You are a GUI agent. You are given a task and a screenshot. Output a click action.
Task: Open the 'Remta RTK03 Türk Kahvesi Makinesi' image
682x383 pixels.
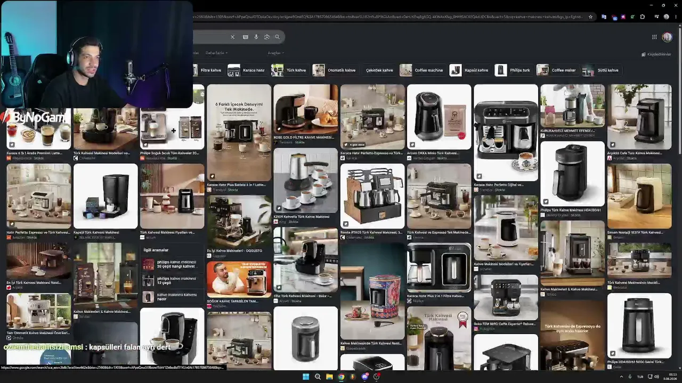point(372,196)
